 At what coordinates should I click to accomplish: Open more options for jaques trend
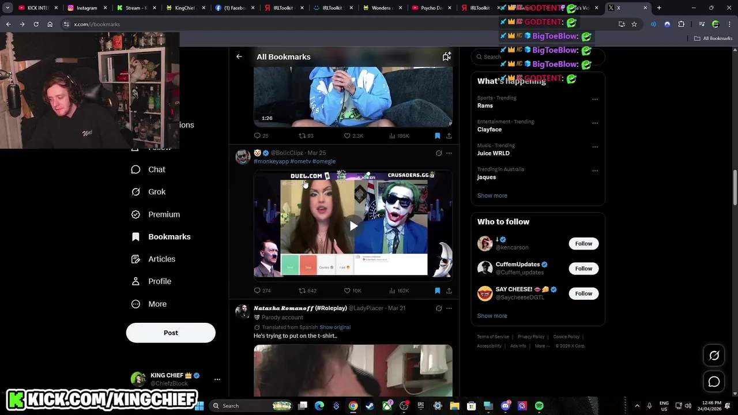pos(595,171)
